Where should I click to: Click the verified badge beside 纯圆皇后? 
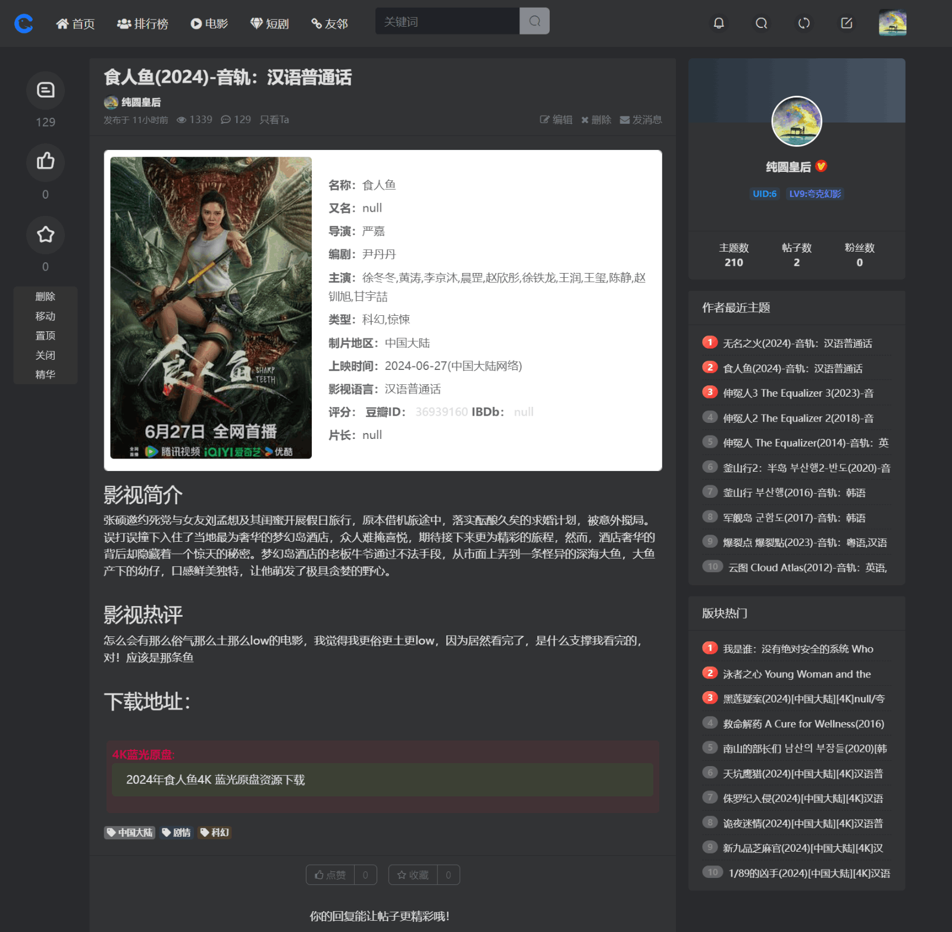pos(821,167)
